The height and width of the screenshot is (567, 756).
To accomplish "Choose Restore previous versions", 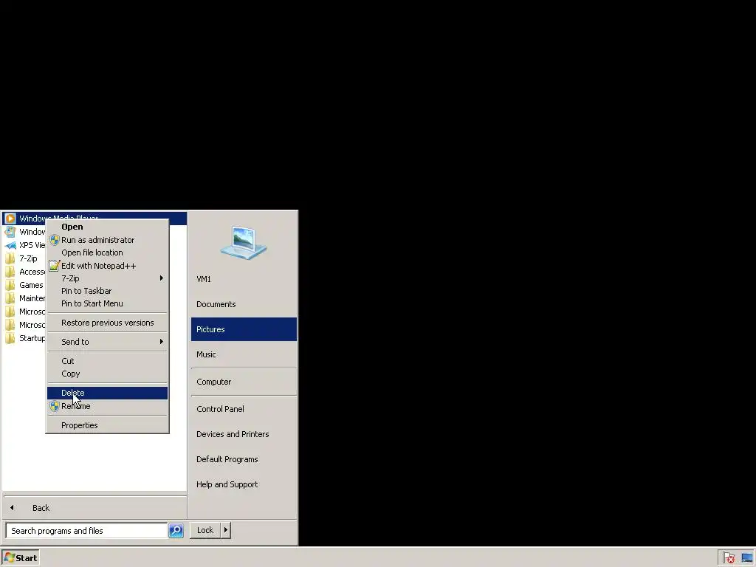I will (x=107, y=323).
